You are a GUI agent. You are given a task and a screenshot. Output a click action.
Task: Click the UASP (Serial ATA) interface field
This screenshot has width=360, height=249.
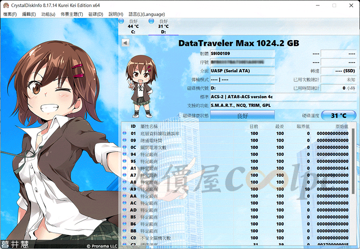tap(243, 71)
